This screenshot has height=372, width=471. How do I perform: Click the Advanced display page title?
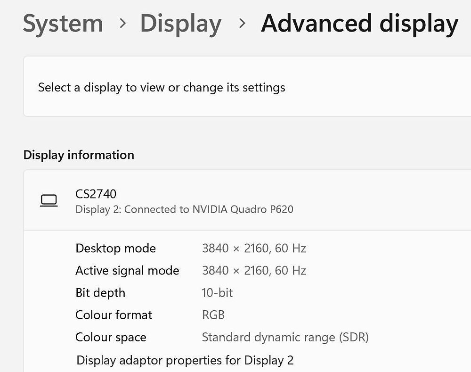(x=359, y=24)
